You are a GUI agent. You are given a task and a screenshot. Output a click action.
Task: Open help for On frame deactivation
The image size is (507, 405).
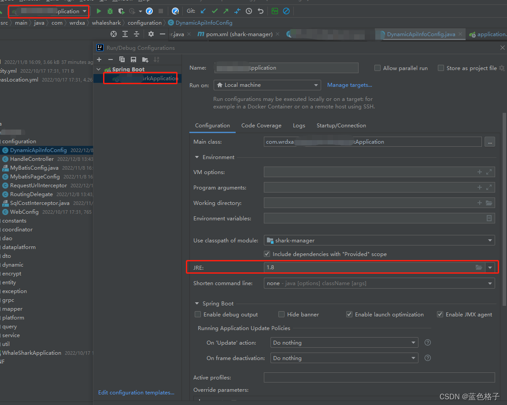click(x=427, y=358)
